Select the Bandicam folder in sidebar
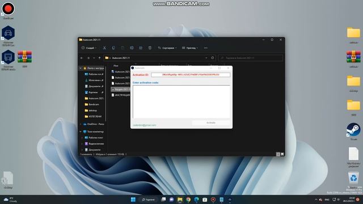This screenshot has width=363, height=204. pyautogui.click(x=94, y=104)
